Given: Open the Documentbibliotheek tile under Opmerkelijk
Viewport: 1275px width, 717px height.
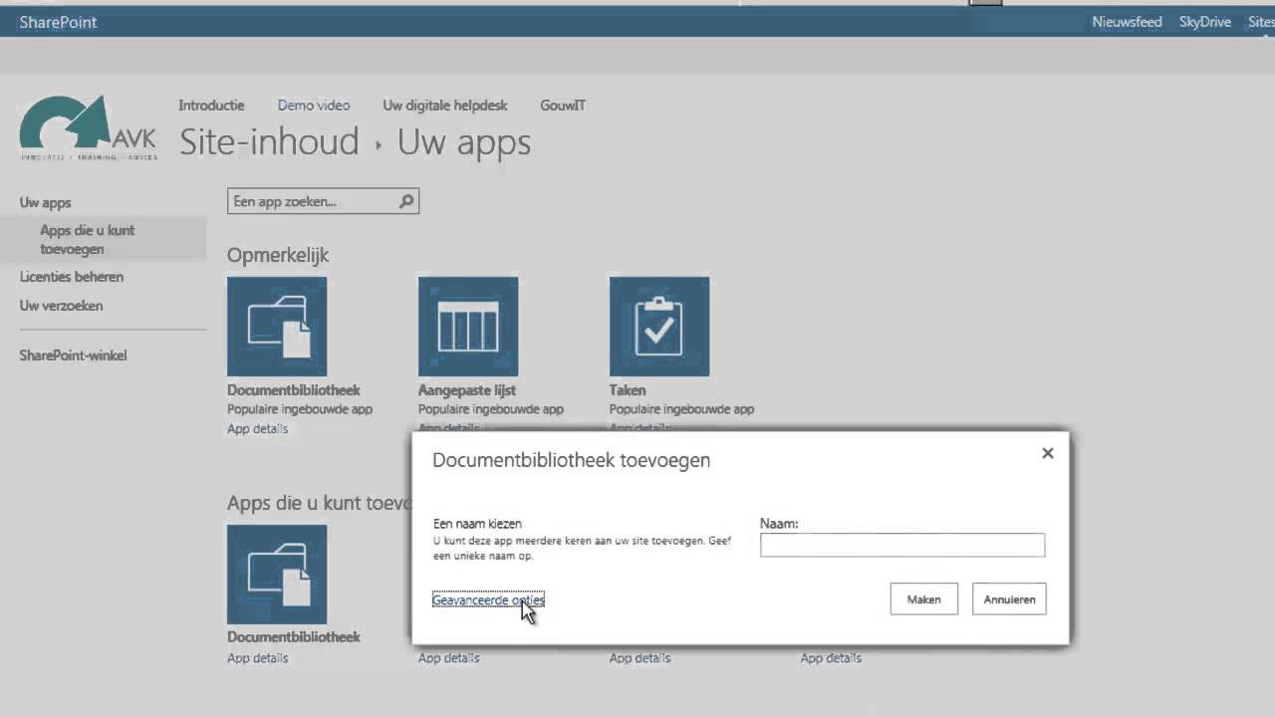Looking at the screenshot, I should (x=277, y=327).
